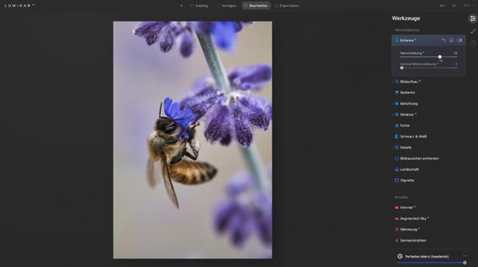Click the Werkzeuge panel heading
478x267 pixels.
pos(406,18)
